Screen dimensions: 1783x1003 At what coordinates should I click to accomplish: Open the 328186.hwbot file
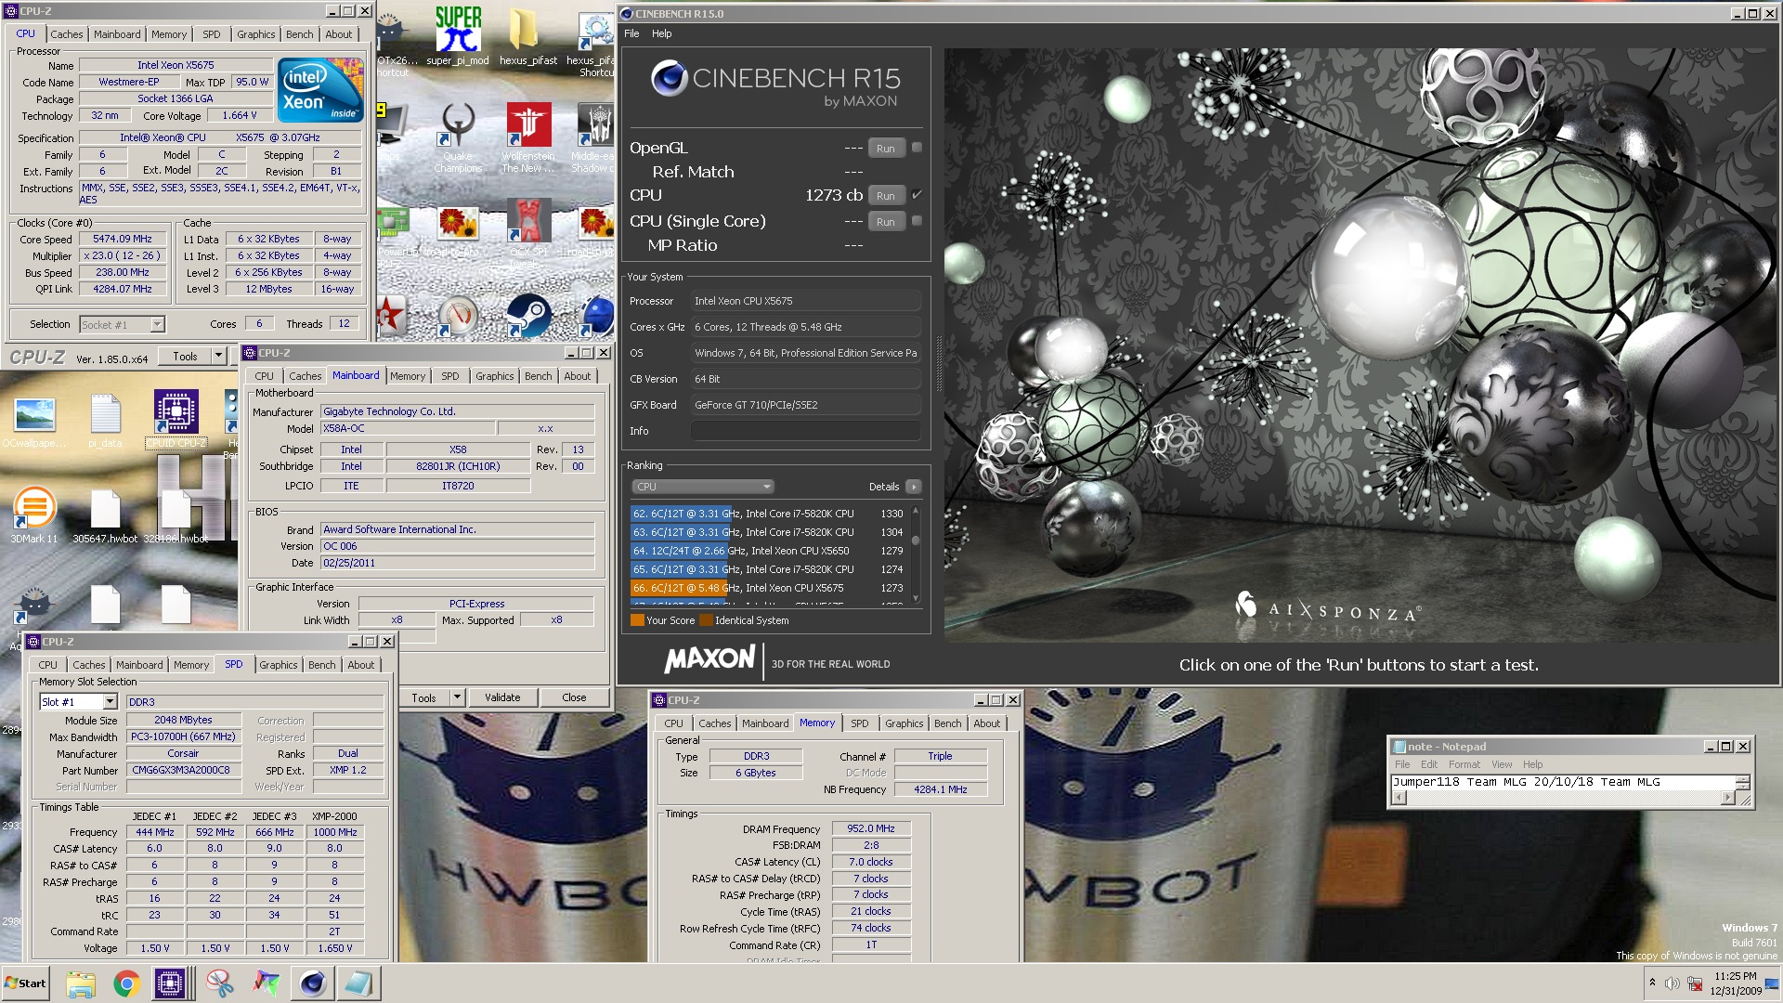(176, 515)
